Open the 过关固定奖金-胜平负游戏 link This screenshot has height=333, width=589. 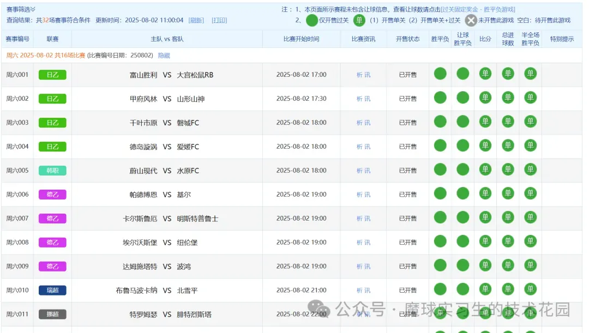tap(478, 9)
